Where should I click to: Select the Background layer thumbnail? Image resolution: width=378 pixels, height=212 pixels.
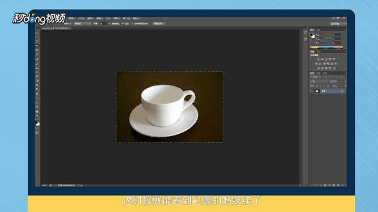(317, 91)
